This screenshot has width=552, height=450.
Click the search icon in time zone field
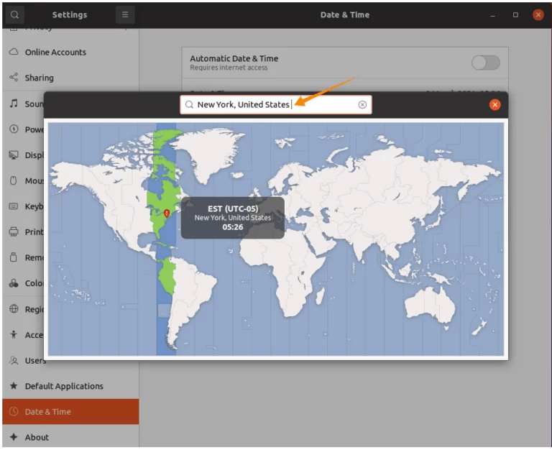click(x=189, y=104)
